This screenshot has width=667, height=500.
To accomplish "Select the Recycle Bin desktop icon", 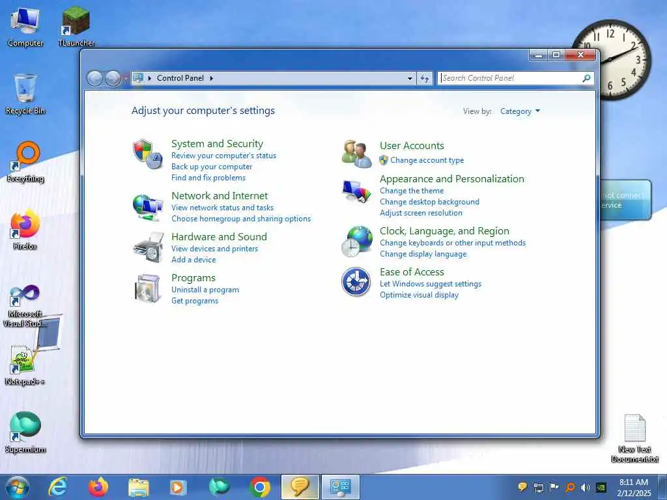I will click(x=25, y=95).
